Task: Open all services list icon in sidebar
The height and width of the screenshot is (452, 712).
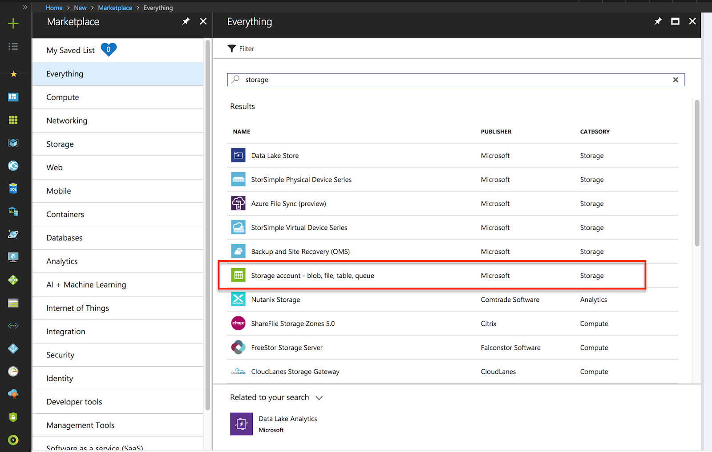Action: point(13,46)
